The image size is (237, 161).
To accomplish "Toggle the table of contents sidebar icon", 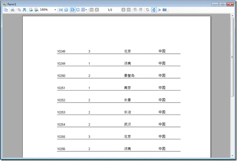I will pos(6,10).
